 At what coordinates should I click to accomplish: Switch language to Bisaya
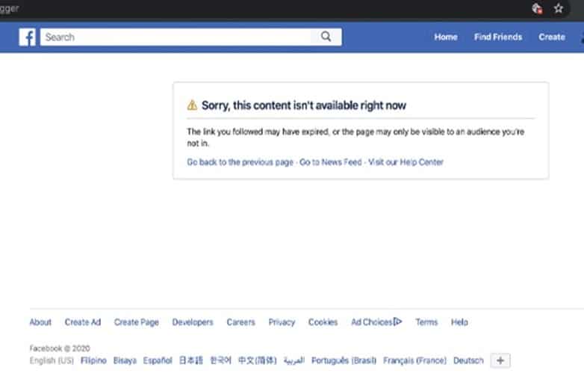(125, 360)
